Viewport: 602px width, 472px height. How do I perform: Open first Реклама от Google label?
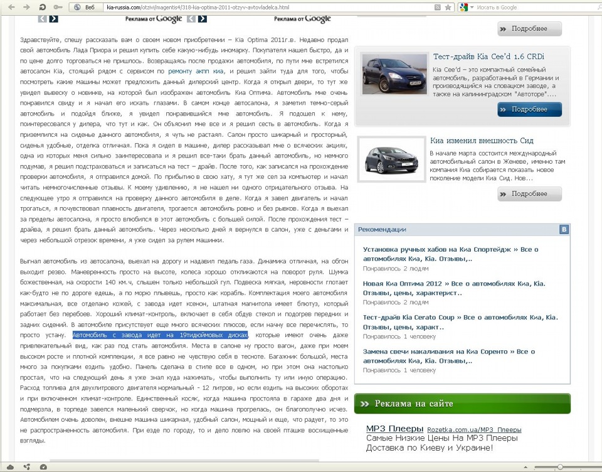coord(154,19)
